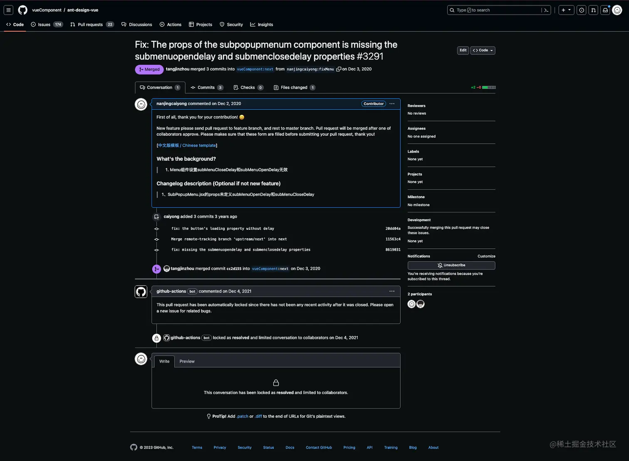The width and height of the screenshot is (629, 461).
Task: Click first participant avatar
Action: pyautogui.click(x=411, y=304)
